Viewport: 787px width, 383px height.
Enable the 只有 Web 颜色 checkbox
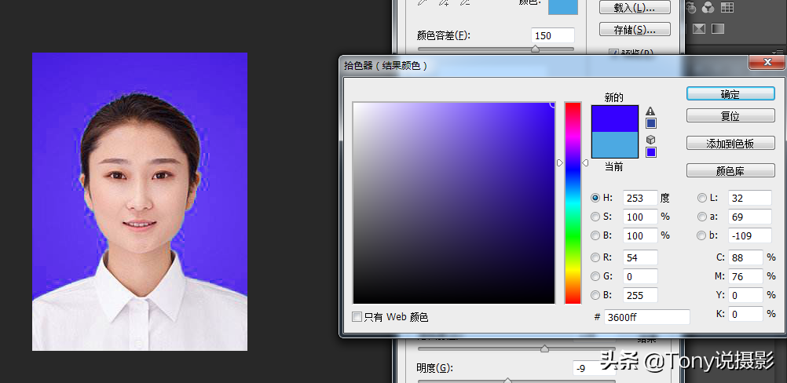click(357, 317)
